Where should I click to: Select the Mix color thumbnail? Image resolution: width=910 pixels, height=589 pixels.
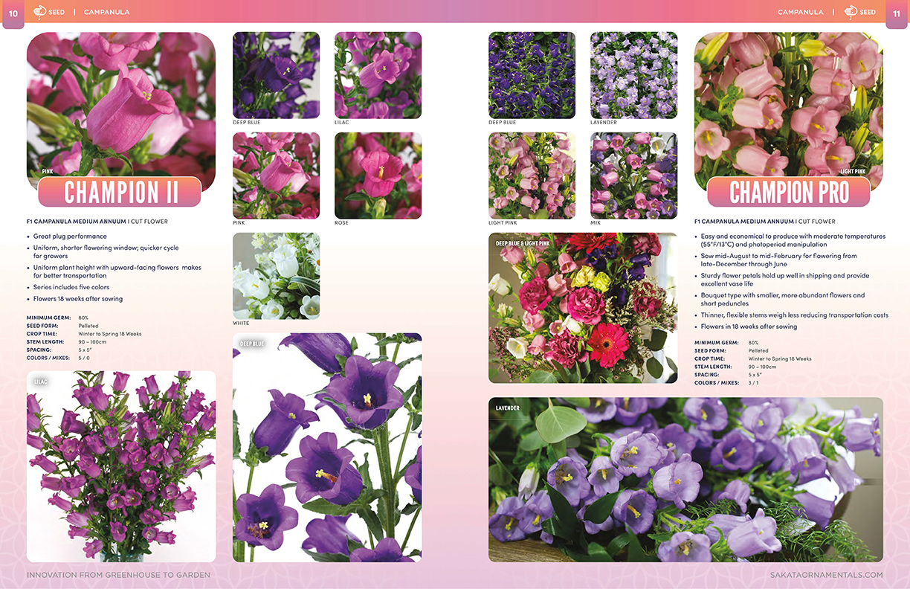pos(633,176)
